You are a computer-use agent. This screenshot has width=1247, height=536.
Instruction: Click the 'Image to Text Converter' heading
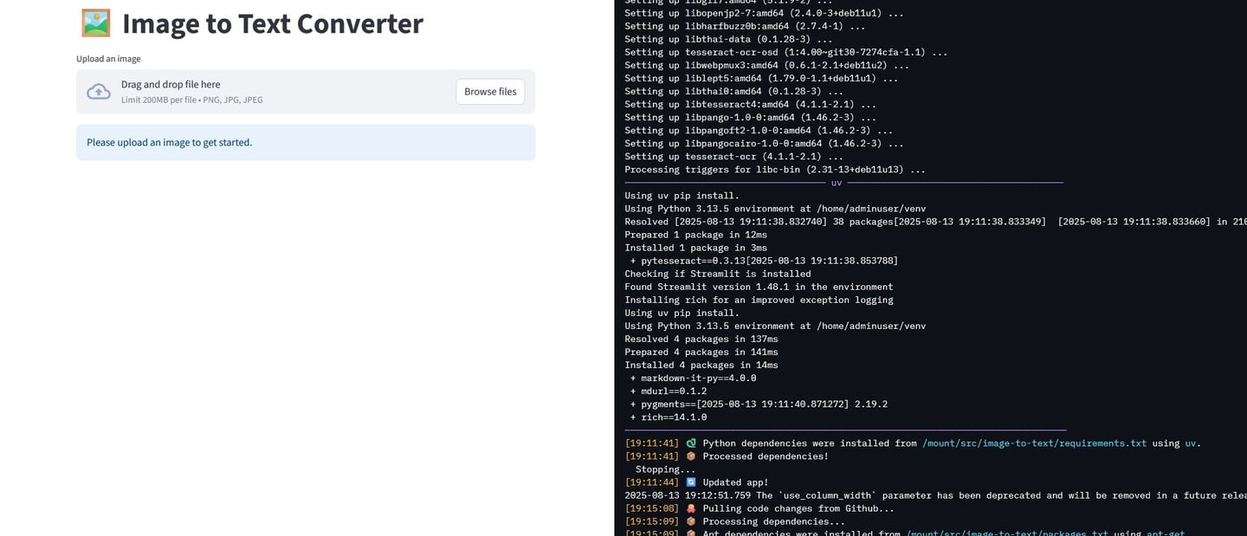click(x=273, y=23)
